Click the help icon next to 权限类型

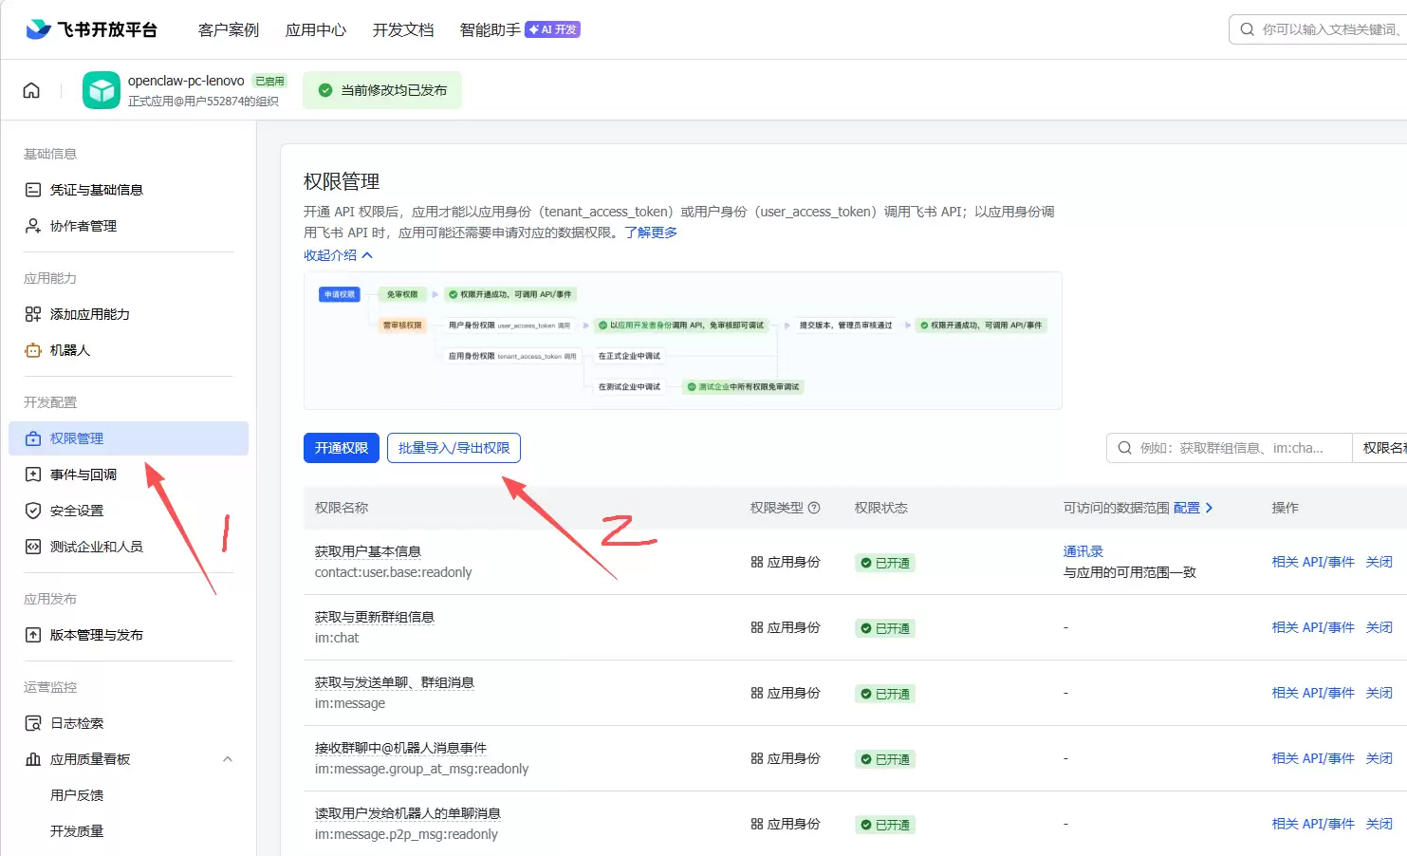point(814,508)
